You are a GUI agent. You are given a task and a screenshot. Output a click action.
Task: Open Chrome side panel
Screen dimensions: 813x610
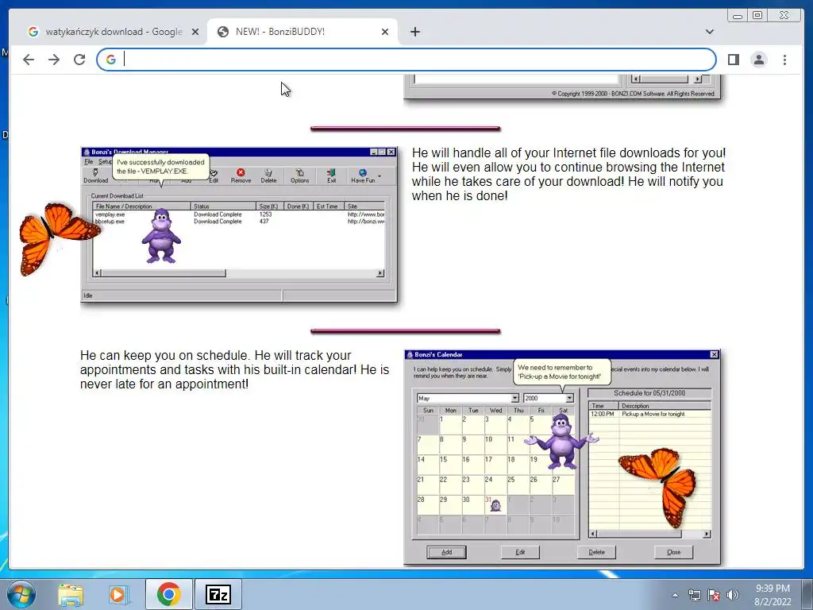[x=733, y=60]
